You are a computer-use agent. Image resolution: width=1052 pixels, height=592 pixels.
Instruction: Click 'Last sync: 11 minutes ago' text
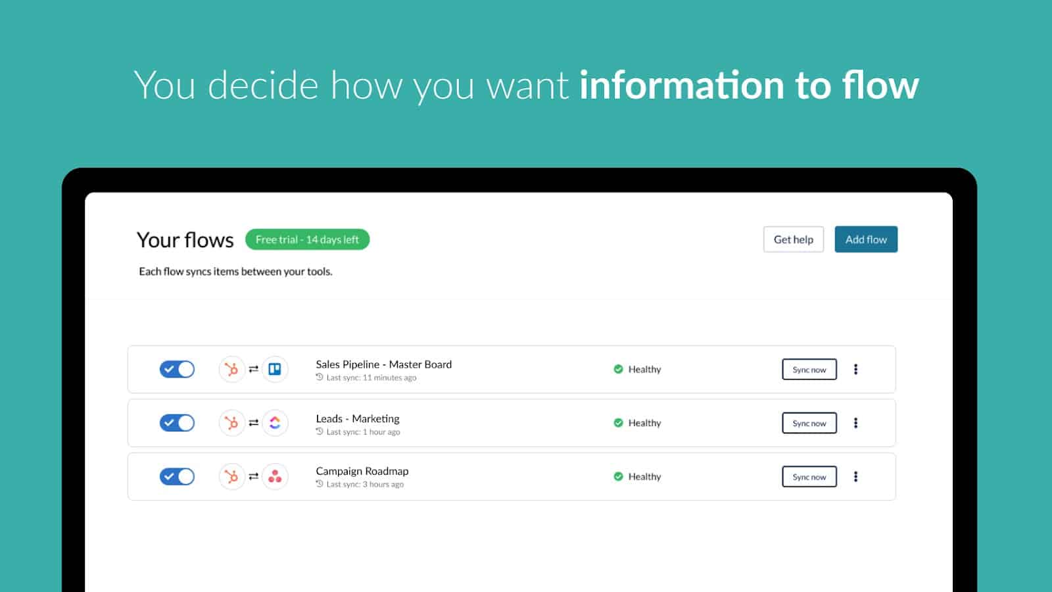pyautogui.click(x=371, y=378)
